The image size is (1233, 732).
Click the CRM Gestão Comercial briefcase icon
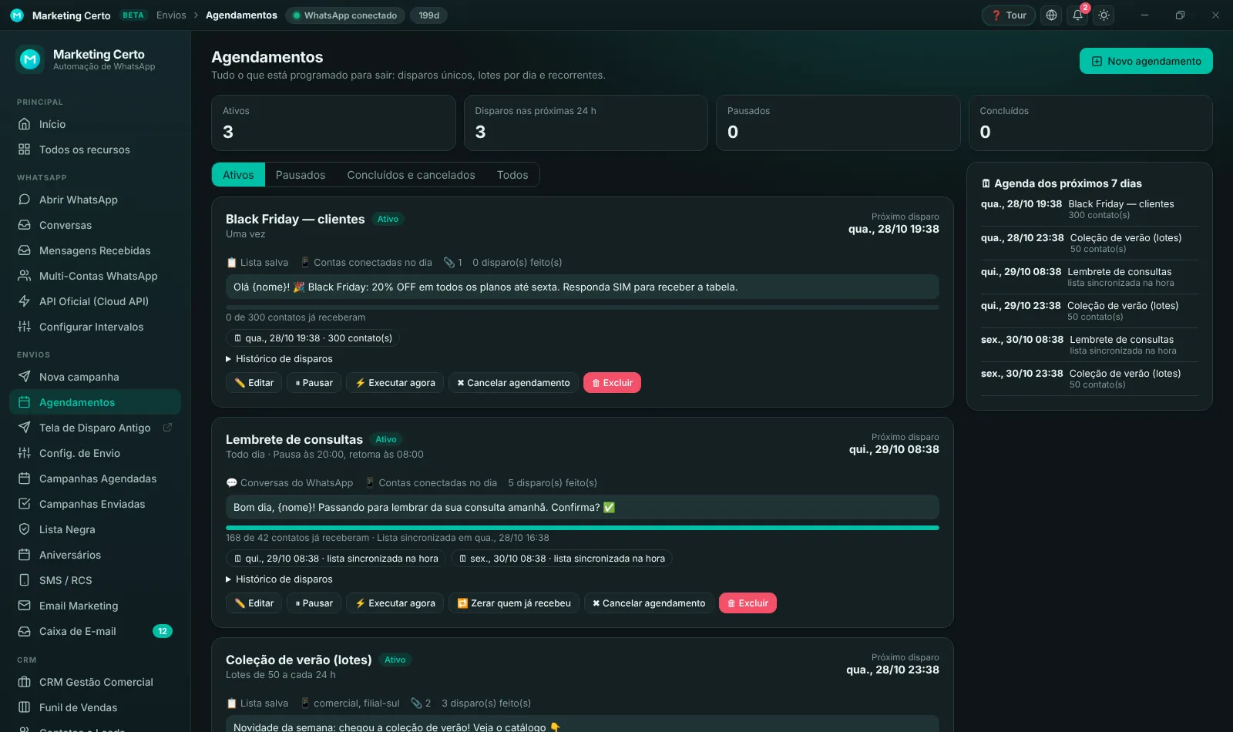point(24,682)
